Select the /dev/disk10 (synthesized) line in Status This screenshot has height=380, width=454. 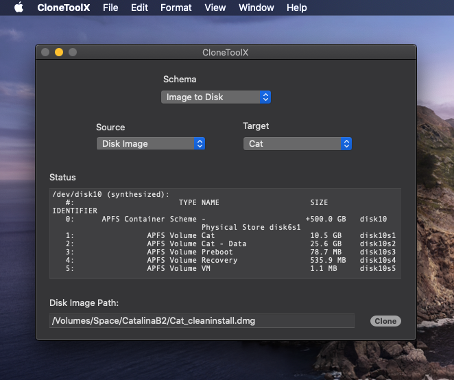[x=110, y=194]
